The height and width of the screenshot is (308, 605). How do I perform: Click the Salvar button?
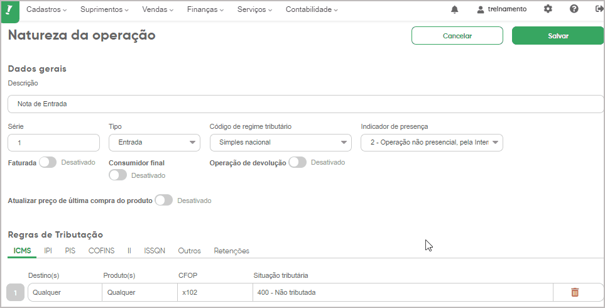point(558,35)
